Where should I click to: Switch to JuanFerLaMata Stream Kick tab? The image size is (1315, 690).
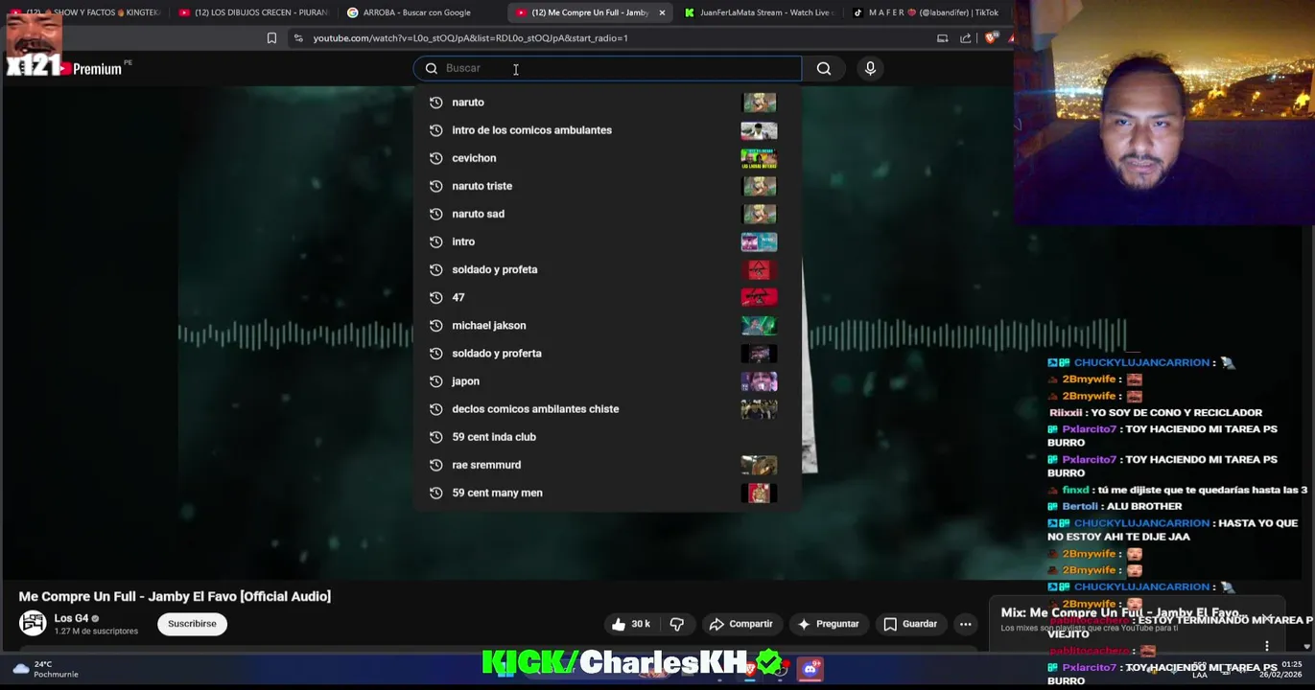pyautogui.click(x=758, y=12)
